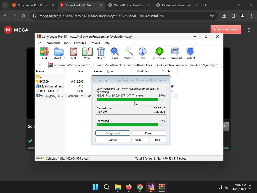Open the Commands menu

click(x=52, y=43)
